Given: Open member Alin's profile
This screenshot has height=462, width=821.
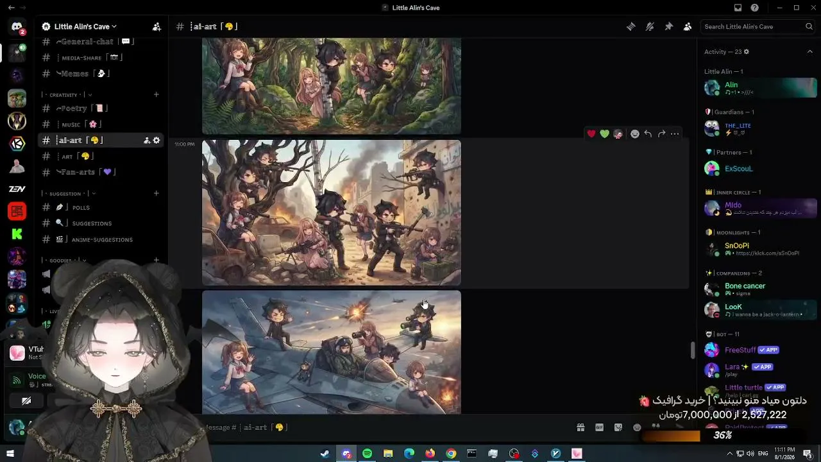Looking at the screenshot, I should coord(760,88).
